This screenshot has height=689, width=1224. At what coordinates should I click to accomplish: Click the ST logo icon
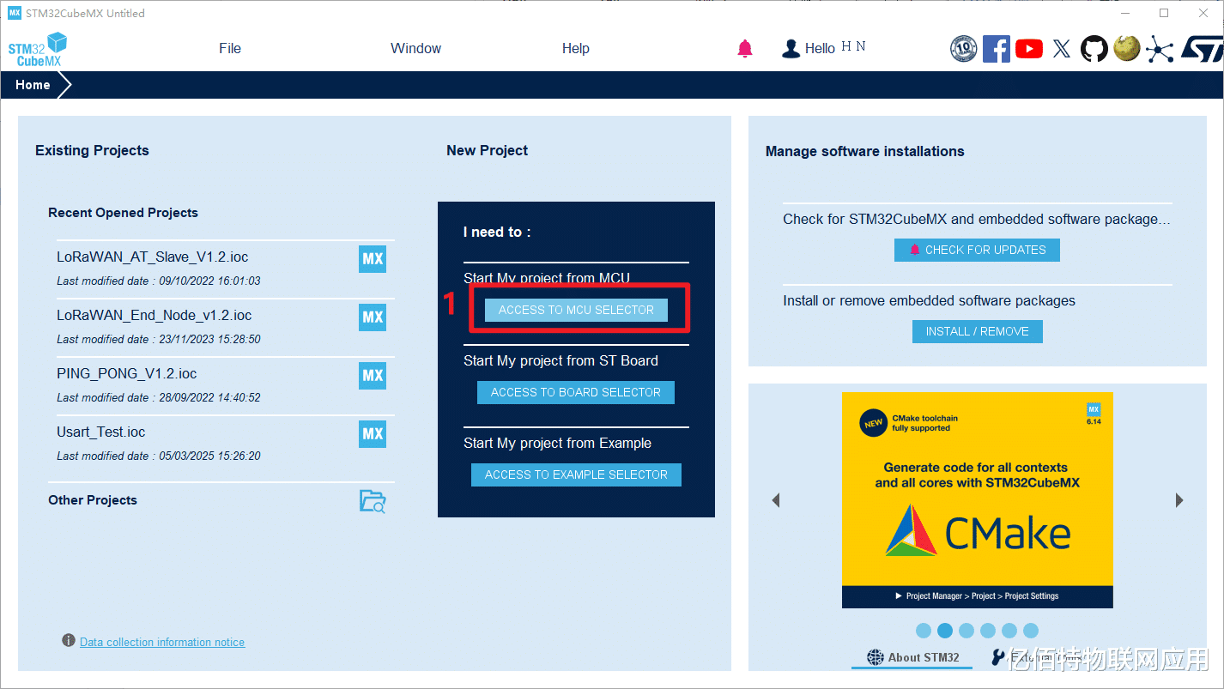(1201, 49)
